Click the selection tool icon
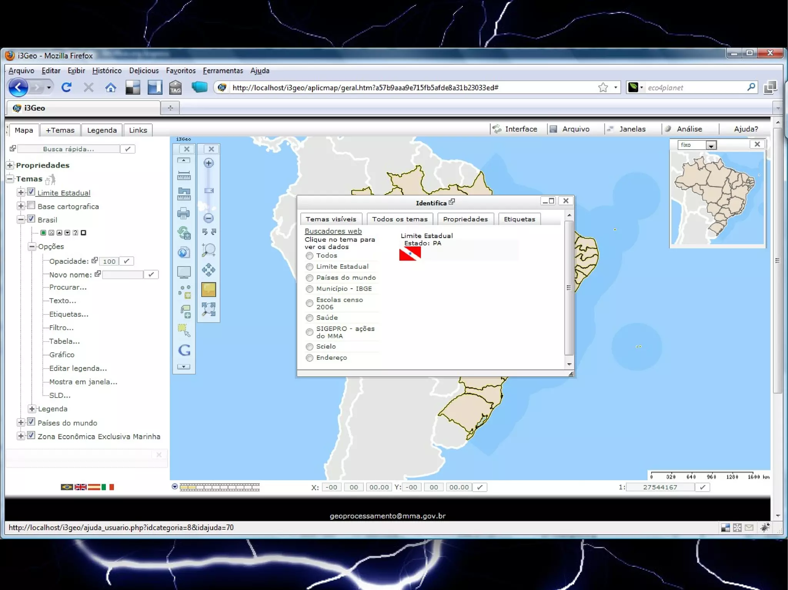The image size is (788, 590). point(184,330)
